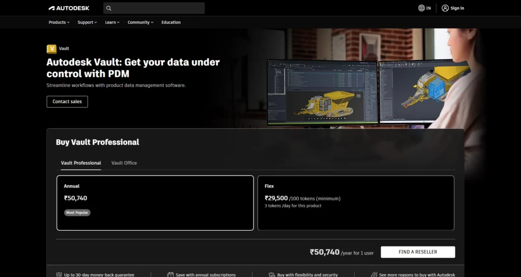Click the Buy Vault Professional heading
Screen dimensions: 521x277
coord(97,142)
